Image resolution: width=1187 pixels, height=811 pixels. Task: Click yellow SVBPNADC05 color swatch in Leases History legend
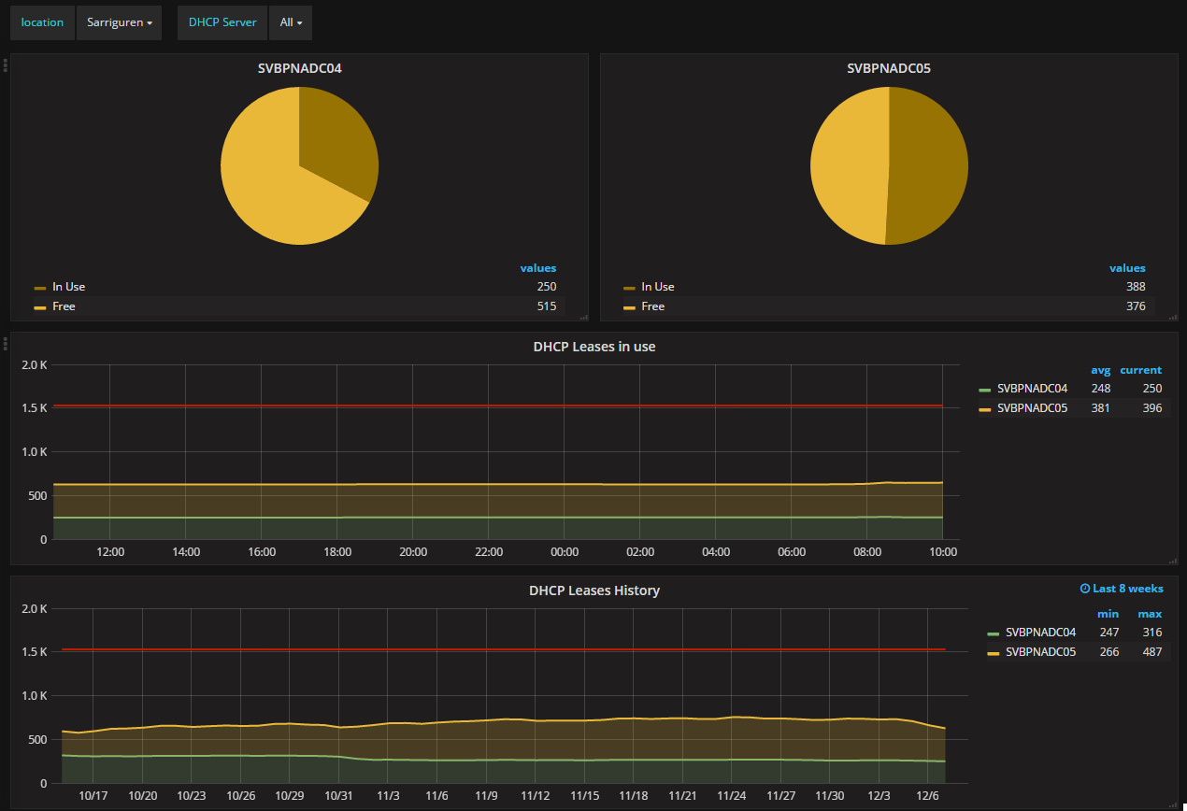[x=993, y=653]
